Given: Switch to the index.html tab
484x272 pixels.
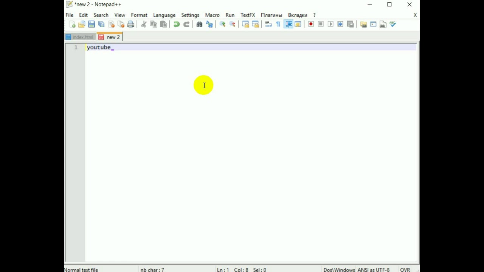Looking at the screenshot, I should [80, 37].
